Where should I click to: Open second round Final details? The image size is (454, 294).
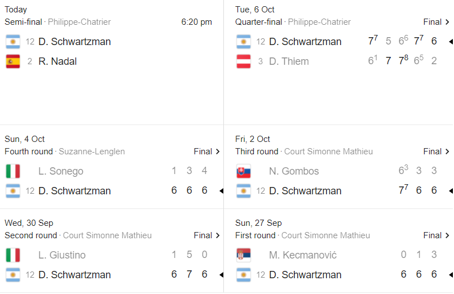(207, 235)
